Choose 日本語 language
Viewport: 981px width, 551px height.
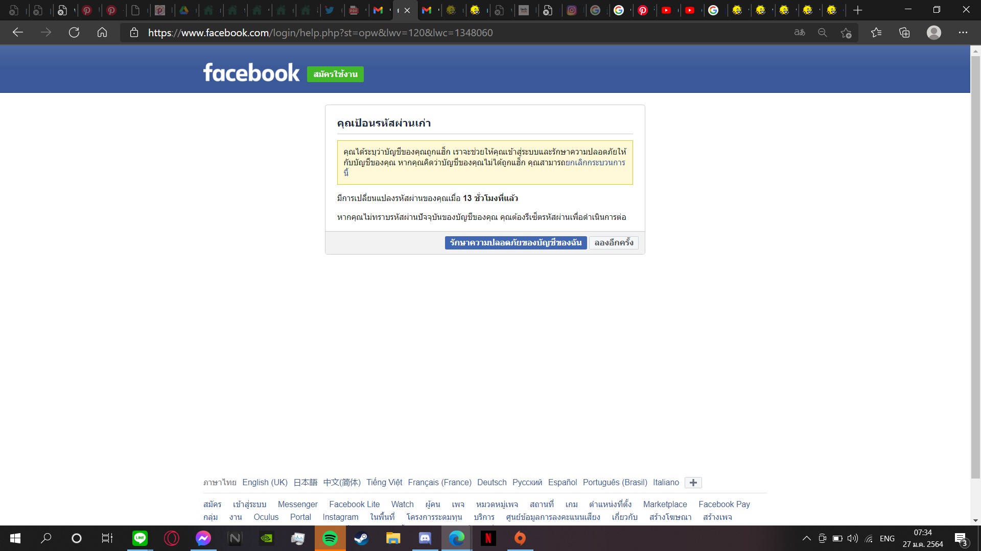coord(305,482)
